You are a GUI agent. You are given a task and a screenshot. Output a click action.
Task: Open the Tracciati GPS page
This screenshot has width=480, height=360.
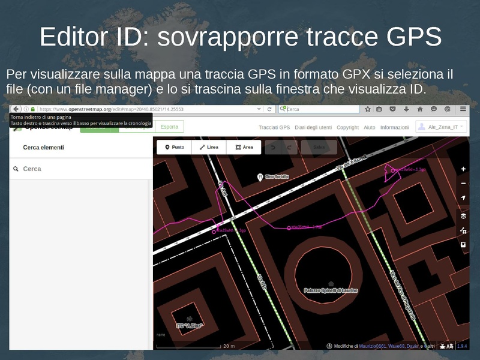(x=274, y=127)
